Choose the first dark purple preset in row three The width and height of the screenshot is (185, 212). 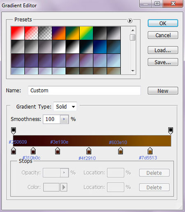click(x=18, y=60)
